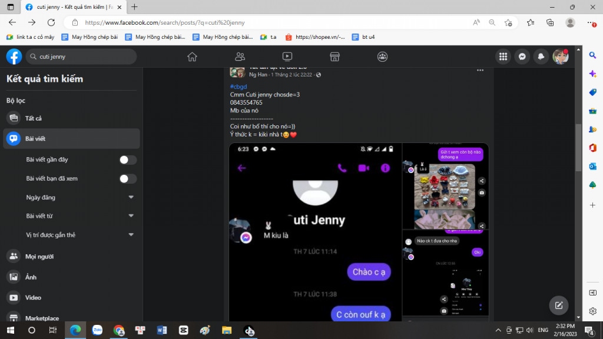Expand "Vị trí được gắn thẻ" dropdown
Image resolution: width=603 pixels, height=339 pixels.
point(131,235)
